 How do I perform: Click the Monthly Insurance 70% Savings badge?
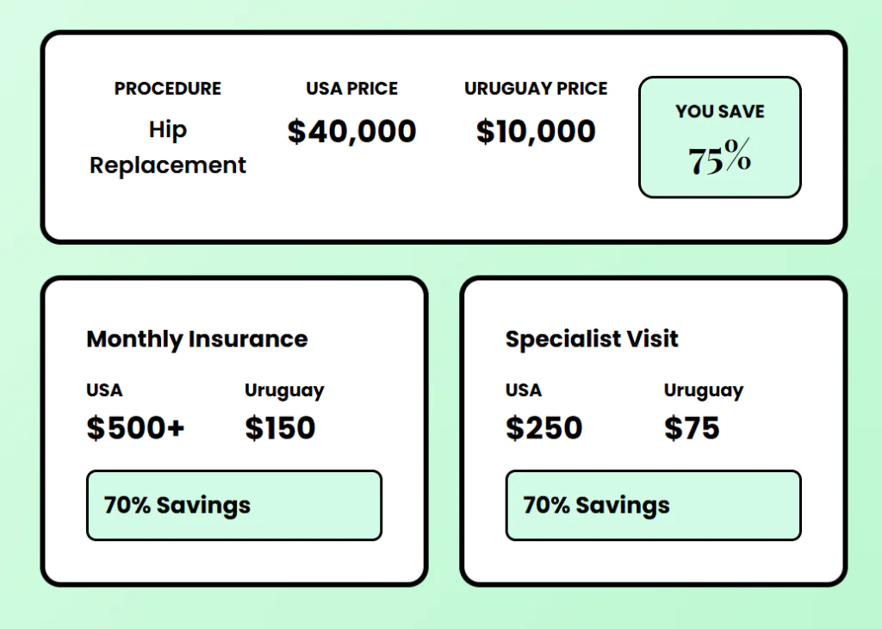pos(234,505)
